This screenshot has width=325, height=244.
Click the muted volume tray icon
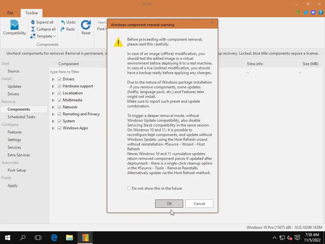click(x=289, y=238)
